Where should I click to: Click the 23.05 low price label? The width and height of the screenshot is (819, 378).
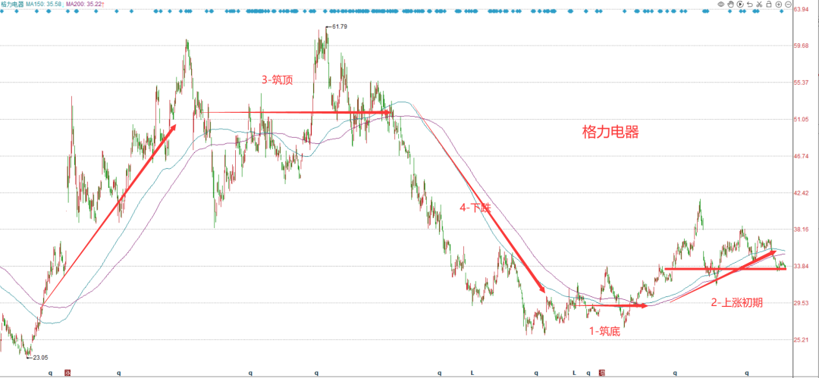(40, 358)
